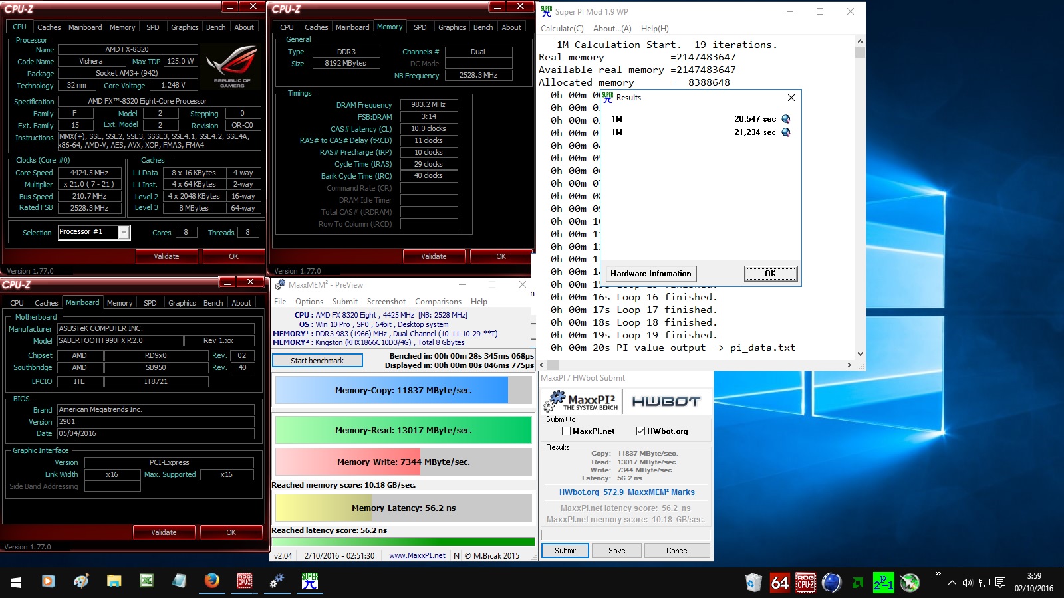Uncheck the HWbot.org submit checkbox
Screen dimensions: 1064x598
(x=641, y=431)
